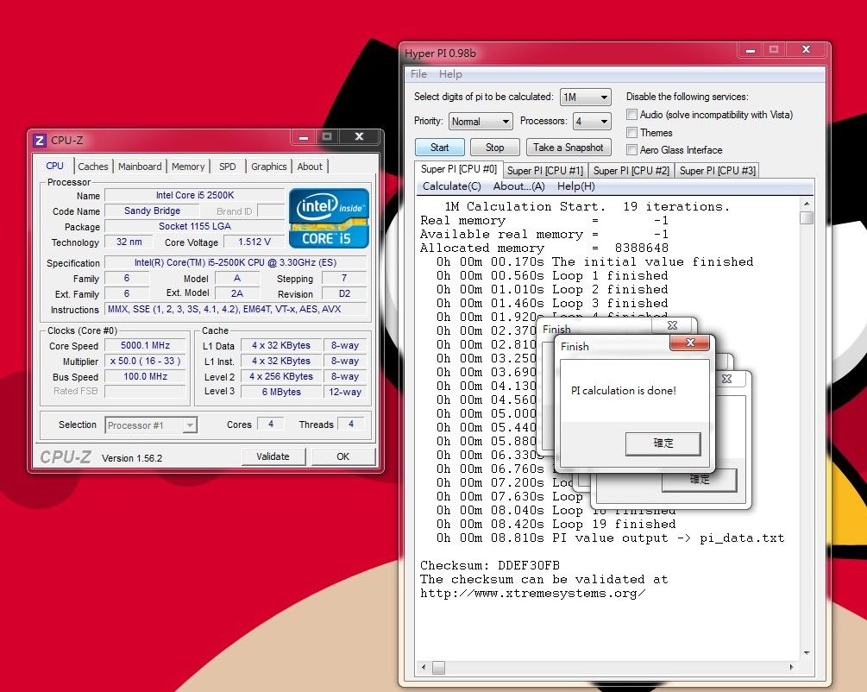This screenshot has width=867, height=692.
Task: Click the Name field Intel Core i5 2500K
Action: [195, 195]
